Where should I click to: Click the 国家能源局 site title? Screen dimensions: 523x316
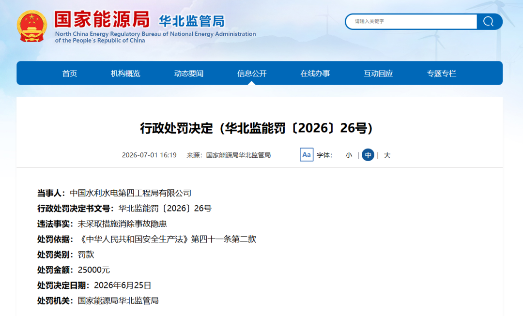102,19
